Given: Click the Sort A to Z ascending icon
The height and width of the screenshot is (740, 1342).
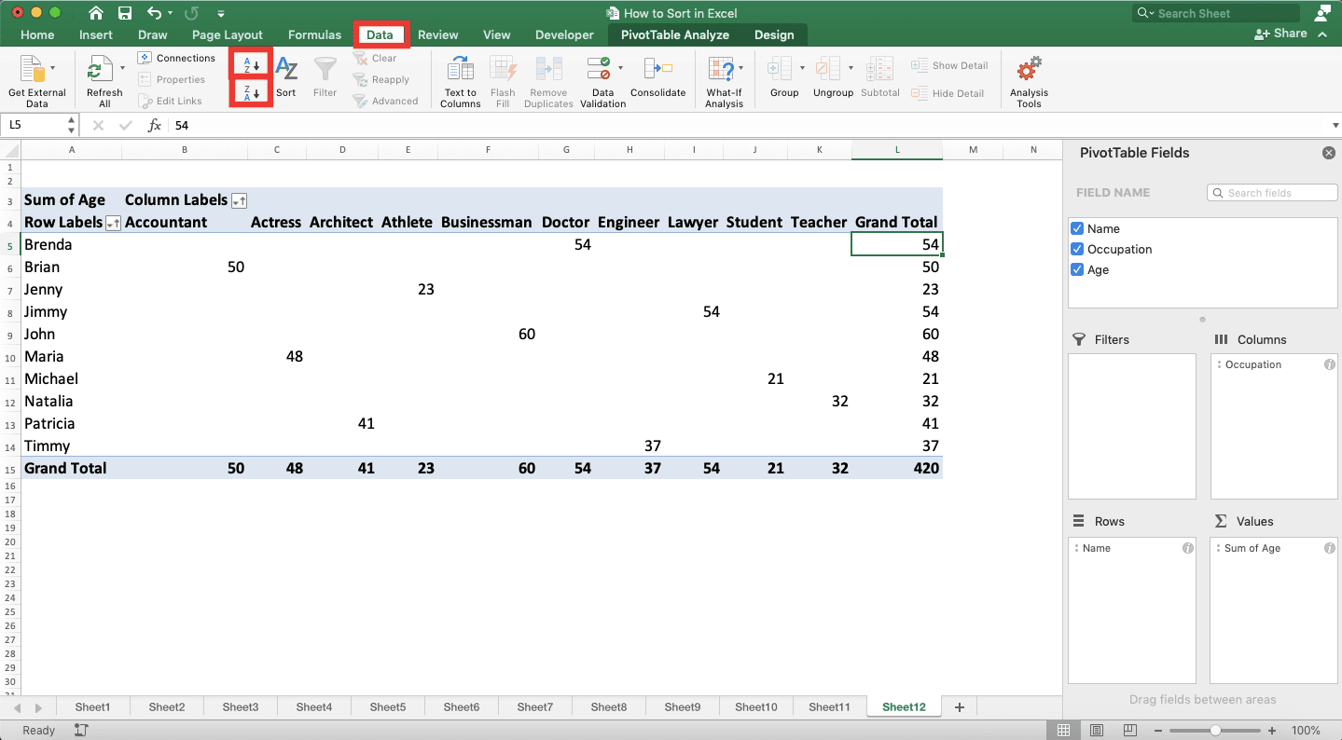Looking at the screenshot, I should click(252, 64).
